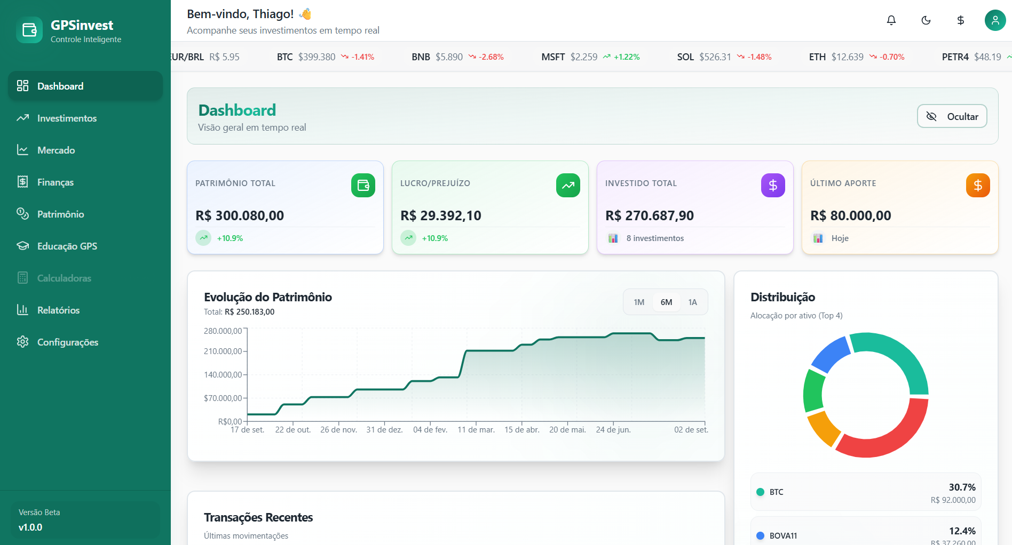The width and height of the screenshot is (1012, 545).
Task: Click the Versão Beta v1.0.0 box
Action: tap(85, 520)
